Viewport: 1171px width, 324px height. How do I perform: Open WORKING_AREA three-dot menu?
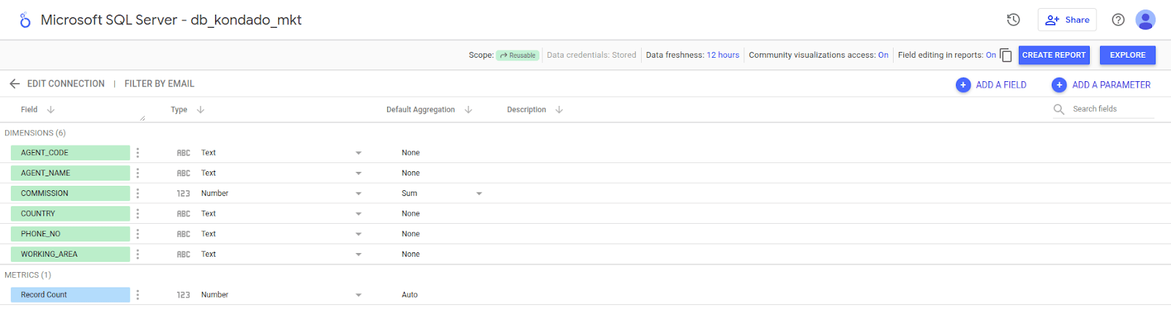pyautogui.click(x=138, y=255)
